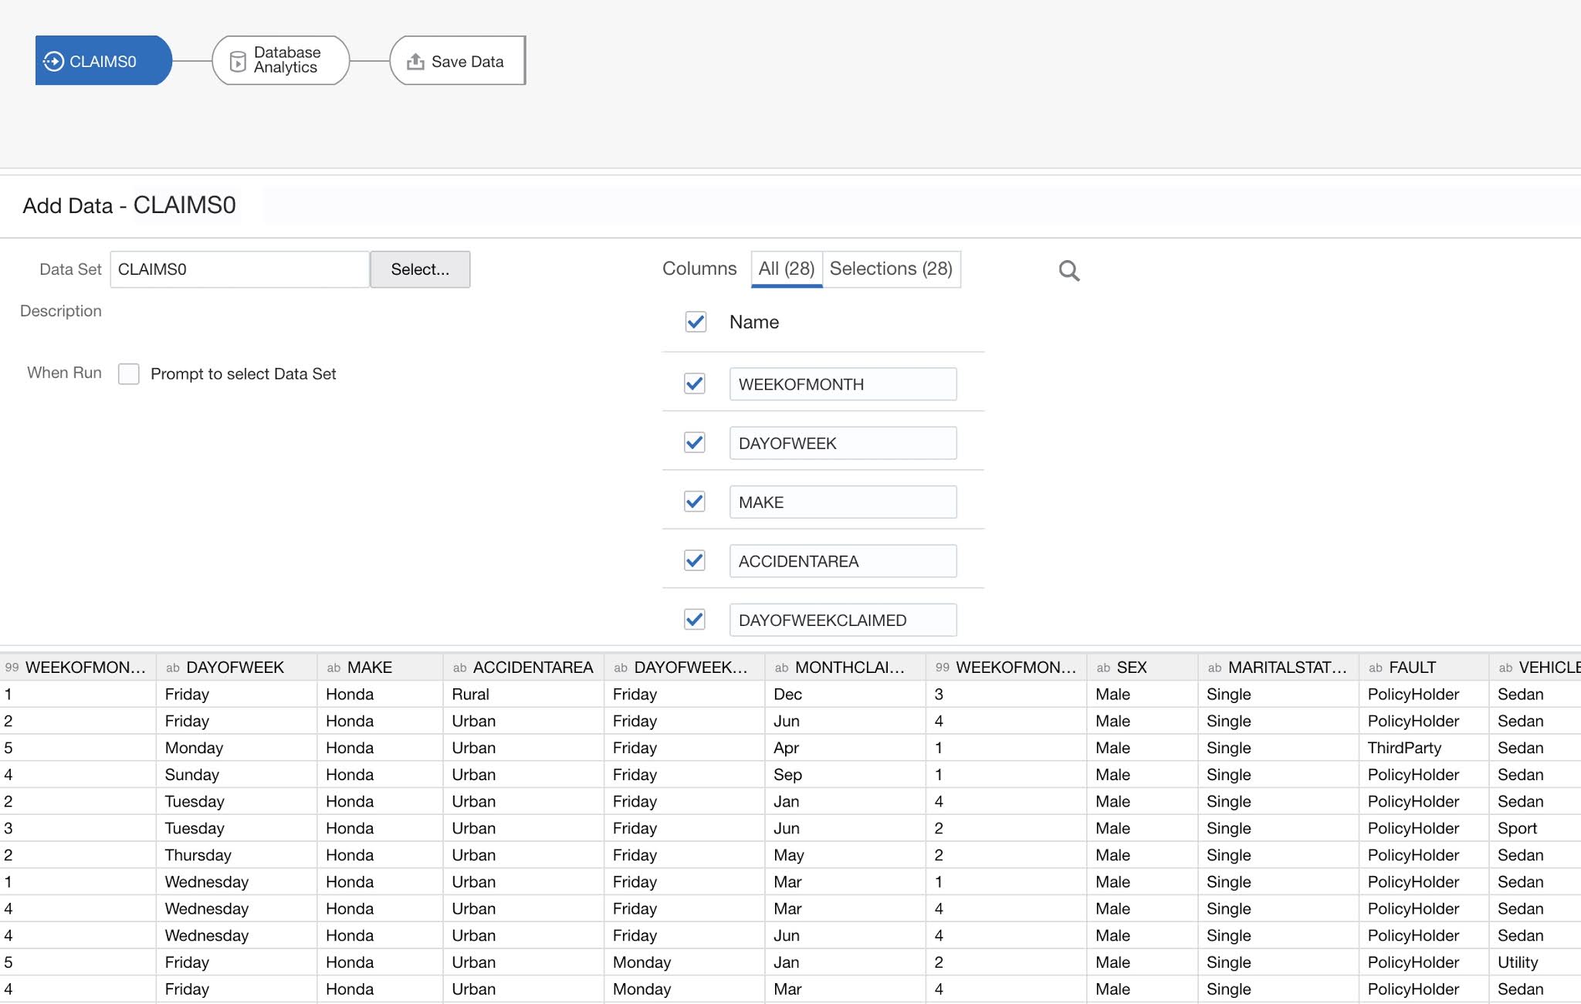Uncheck the DAYOFWEEKCLAIMED column checkbox
This screenshot has height=1004, width=1581.
coord(694,619)
